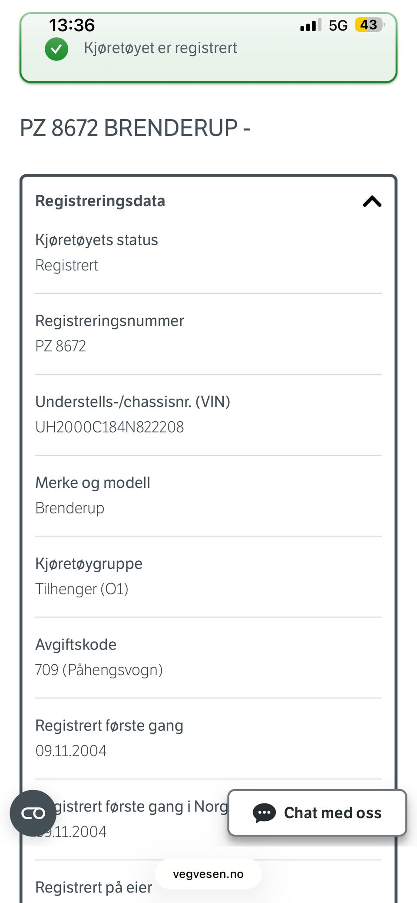Click the green checkmark success icon
This screenshot has height=903, width=417.
point(56,49)
